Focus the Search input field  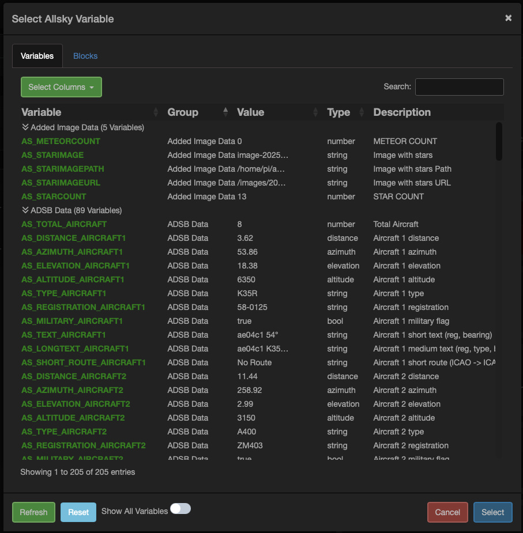[x=459, y=87]
